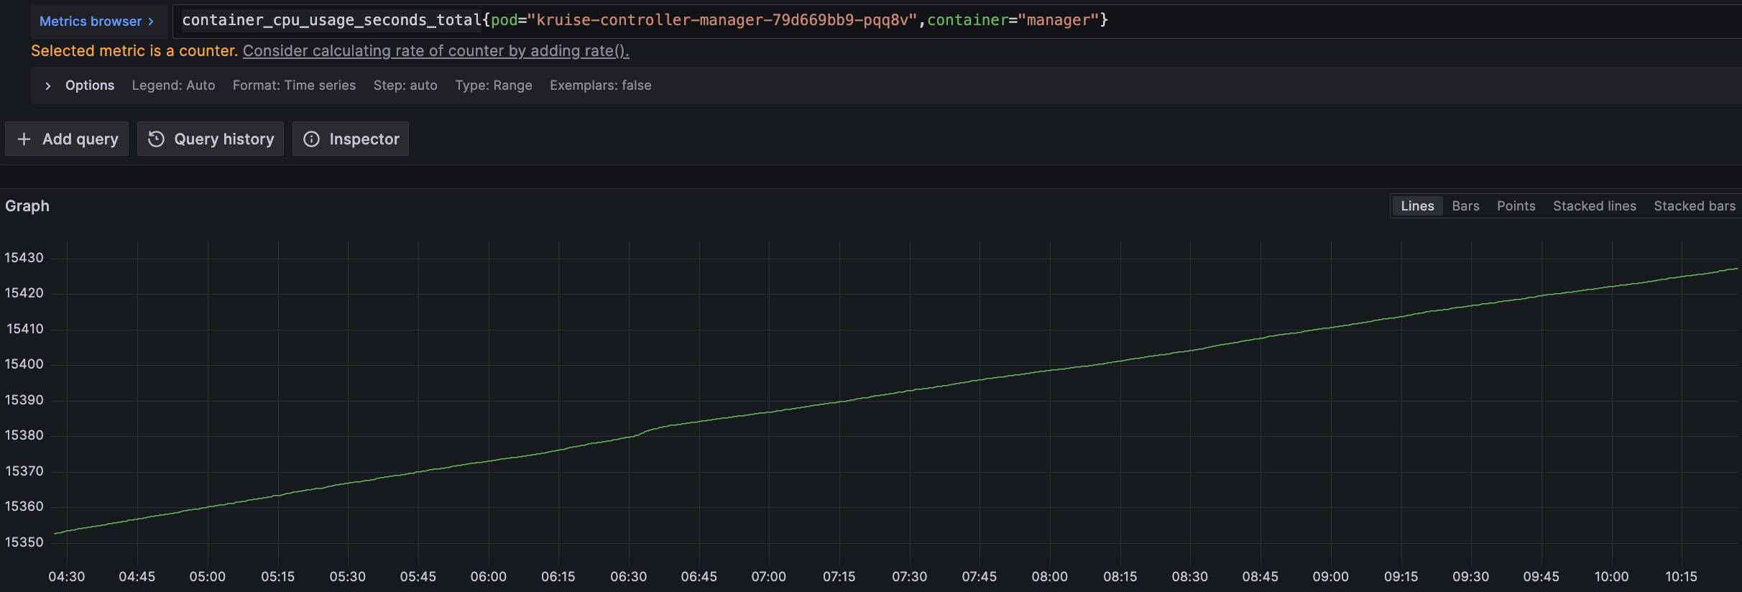Click the Graph panel title

27,206
